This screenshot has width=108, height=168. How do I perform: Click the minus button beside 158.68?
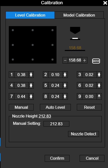click(x=65, y=60)
